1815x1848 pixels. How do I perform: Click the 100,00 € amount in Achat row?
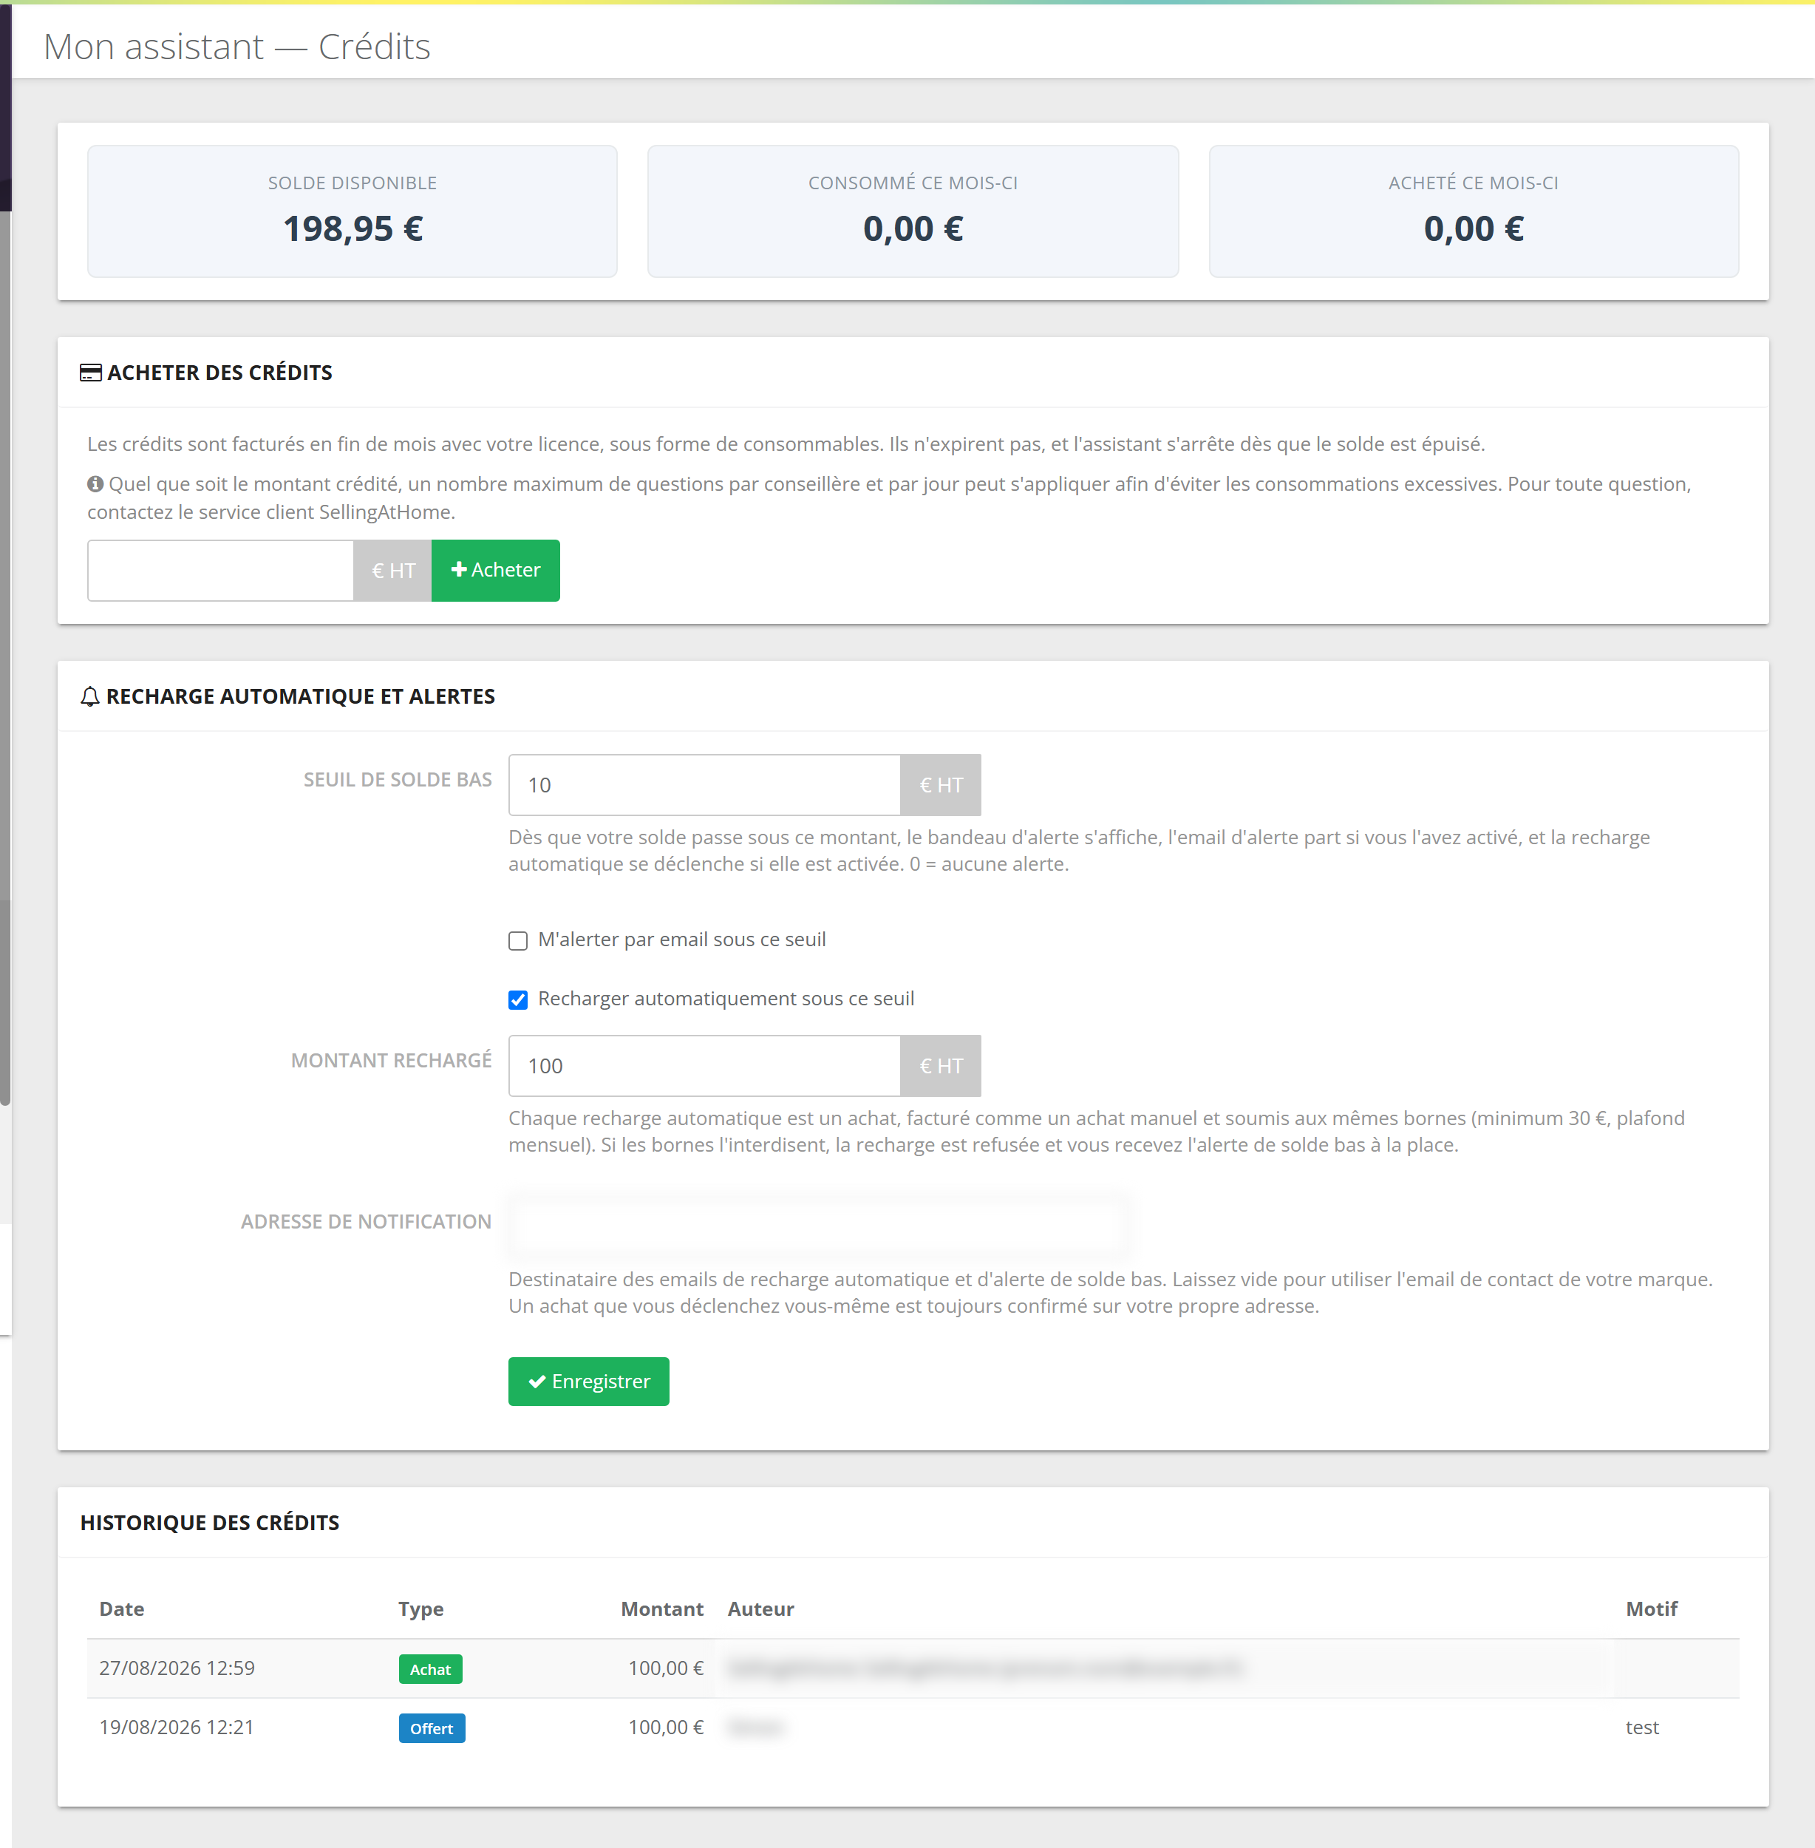(x=667, y=1668)
